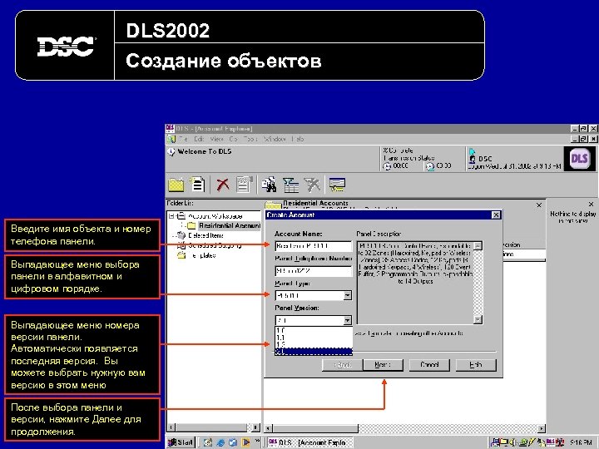Click folder list scrollbar left arrow

(171, 427)
